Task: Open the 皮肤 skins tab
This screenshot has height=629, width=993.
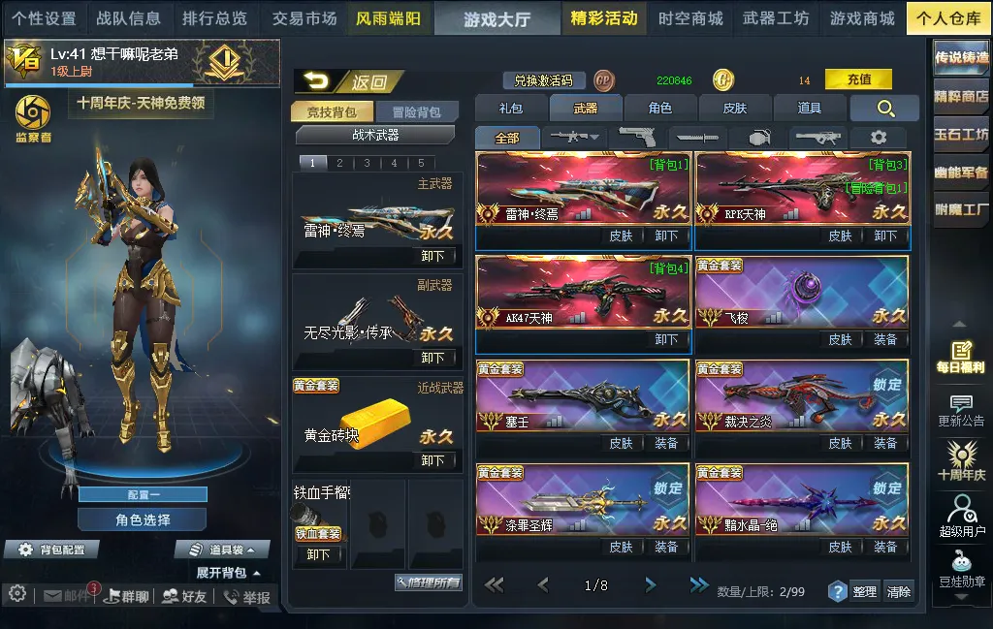Action: (x=735, y=109)
